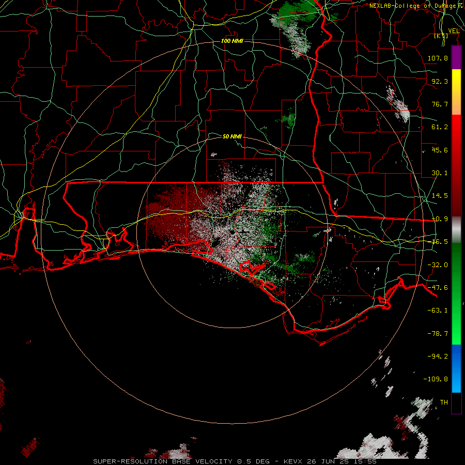The height and width of the screenshot is (465, 465).
Task: Click the "[KT]" units label
Action: tap(441, 36)
